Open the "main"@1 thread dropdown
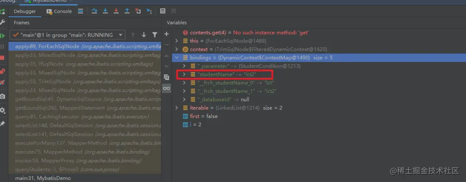 [x=67, y=35]
